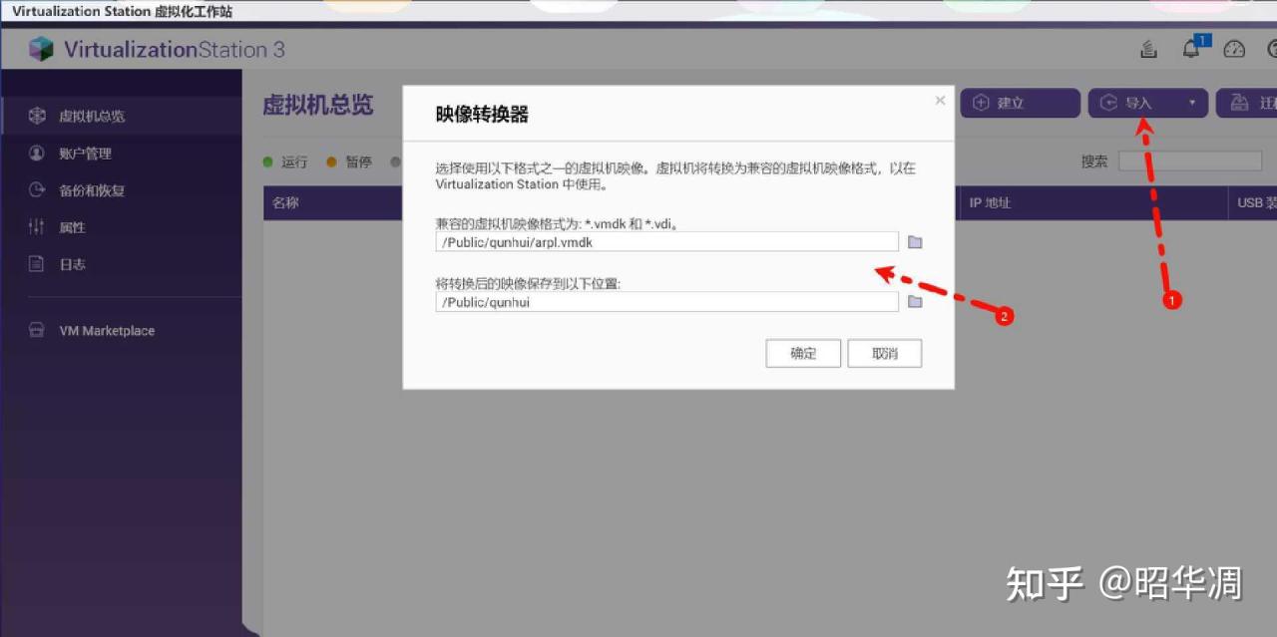The width and height of the screenshot is (1277, 637).
Task: Click the VM overview sidebar icon
Action: point(37,116)
